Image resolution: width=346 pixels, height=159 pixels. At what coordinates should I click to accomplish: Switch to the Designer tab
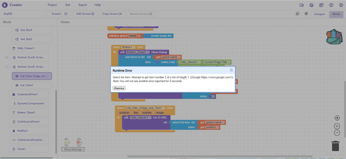coord(320,14)
